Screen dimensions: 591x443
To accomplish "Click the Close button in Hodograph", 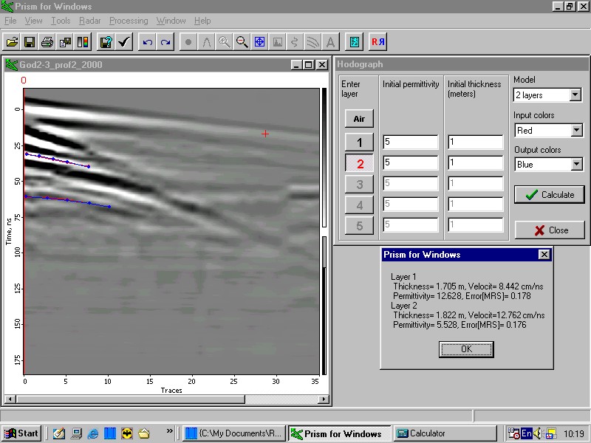I will click(x=550, y=230).
